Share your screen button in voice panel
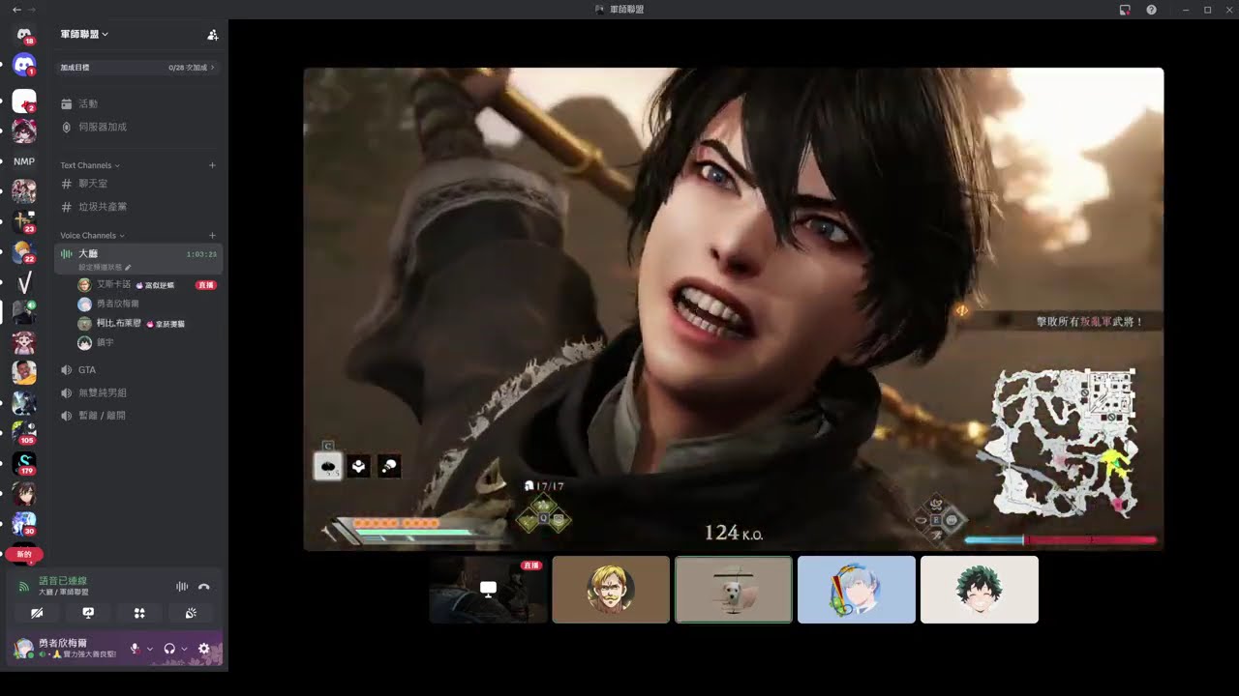This screenshot has height=696, width=1239. 88,613
